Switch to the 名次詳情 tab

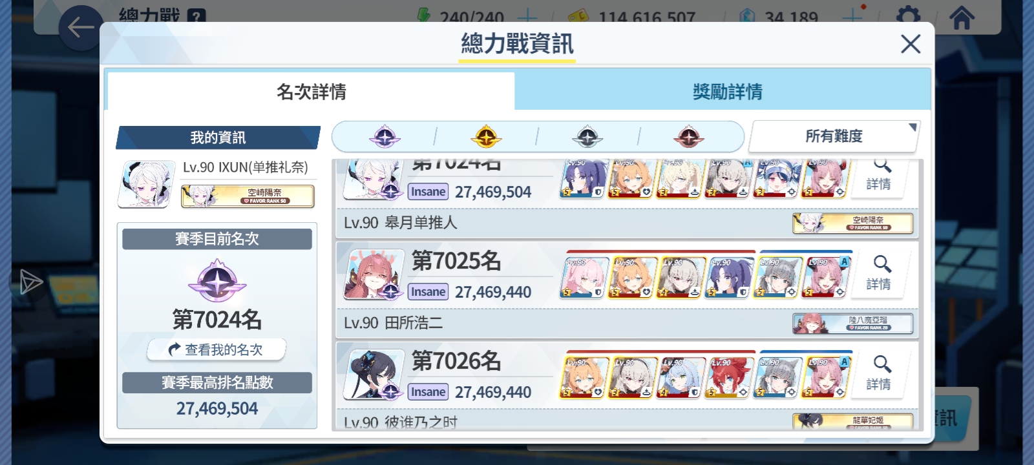(311, 92)
